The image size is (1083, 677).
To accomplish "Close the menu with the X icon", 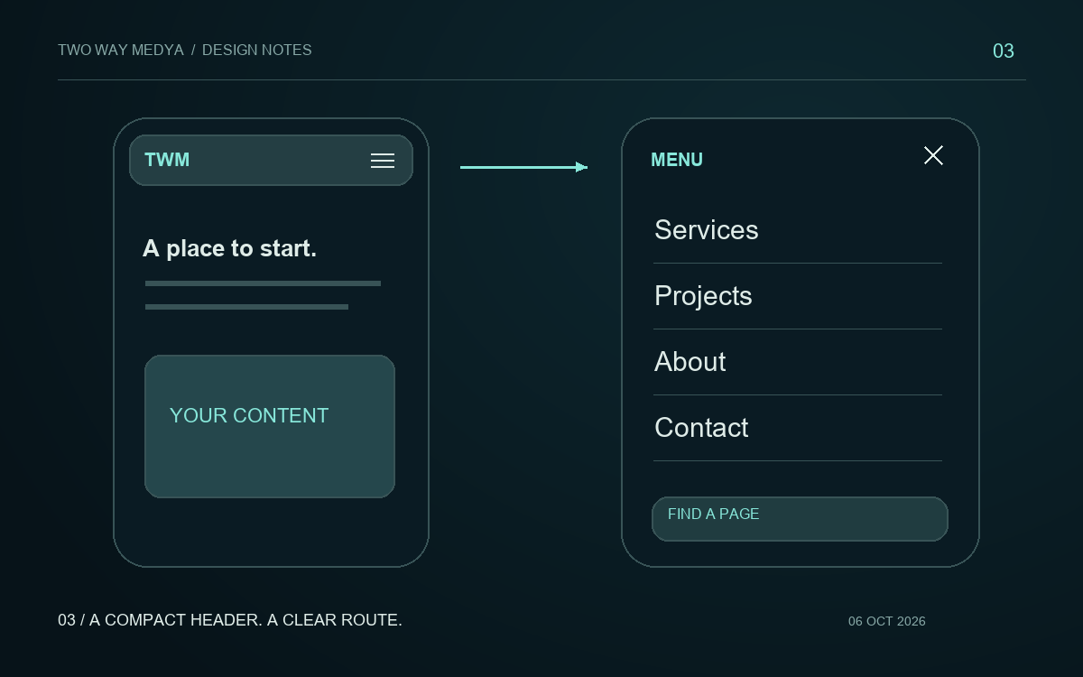I will point(933,155).
